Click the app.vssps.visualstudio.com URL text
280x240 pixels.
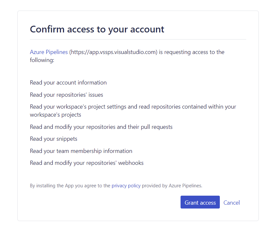[113, 52]
